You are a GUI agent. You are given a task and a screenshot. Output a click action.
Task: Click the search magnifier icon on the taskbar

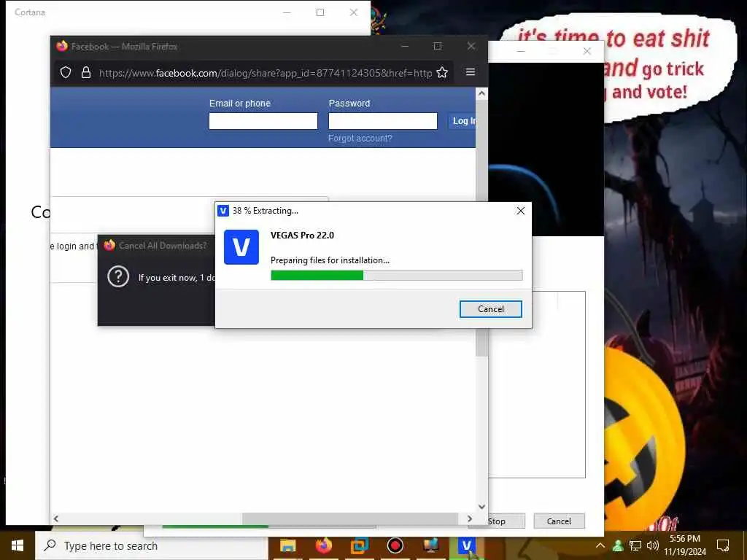[50, 545]
